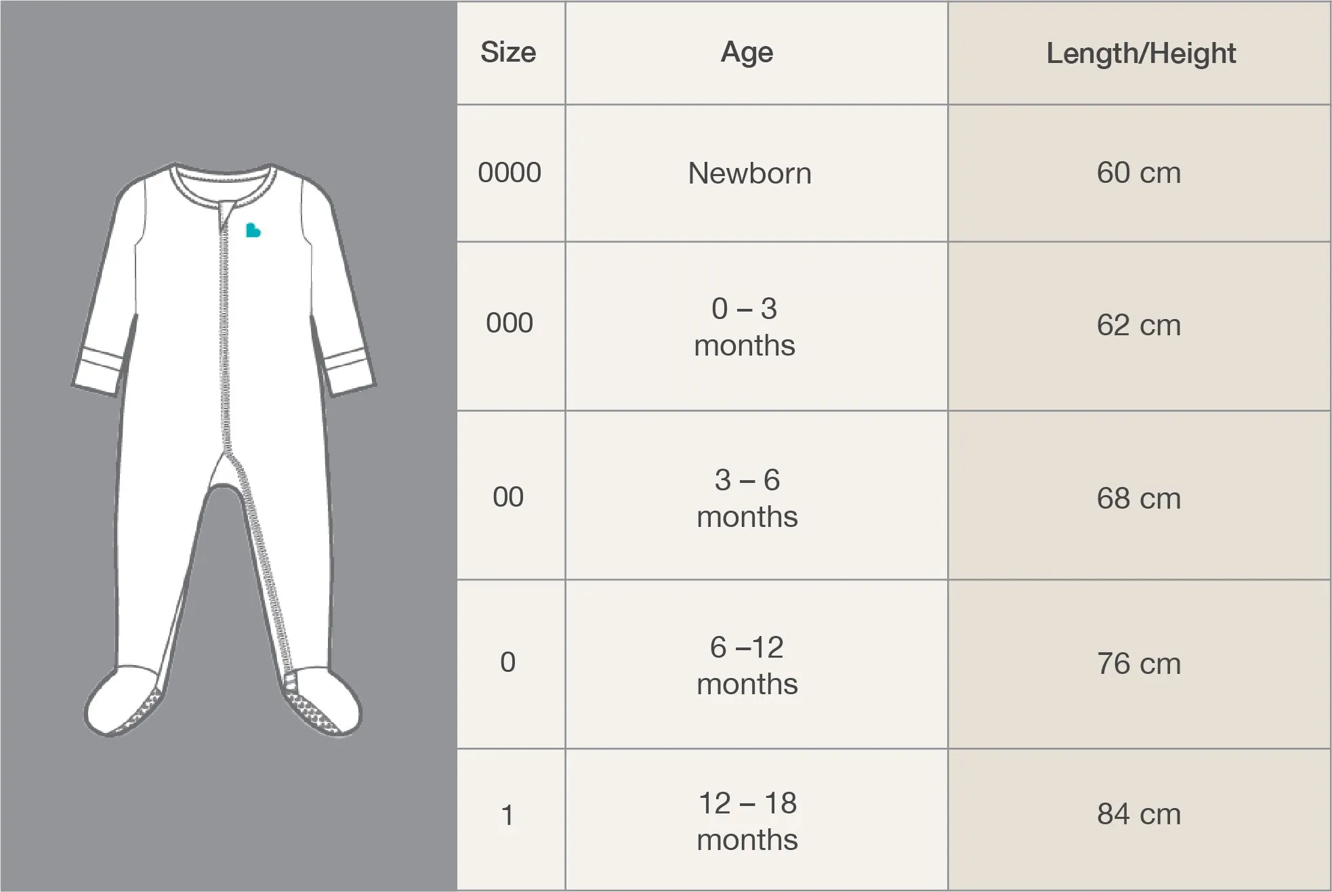
Task: Select the Length/Height column header
Action: click(1140, 53)
